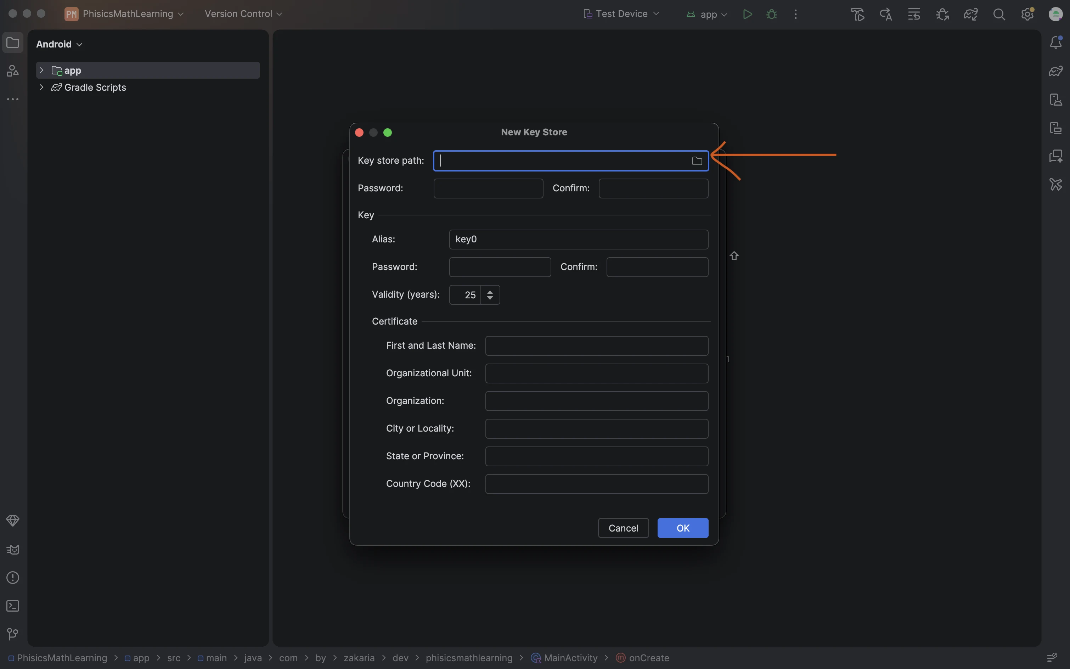This screenshot has height=669, width=1070.
Task: Attach debugger to Android process
Action: (942, 14)
